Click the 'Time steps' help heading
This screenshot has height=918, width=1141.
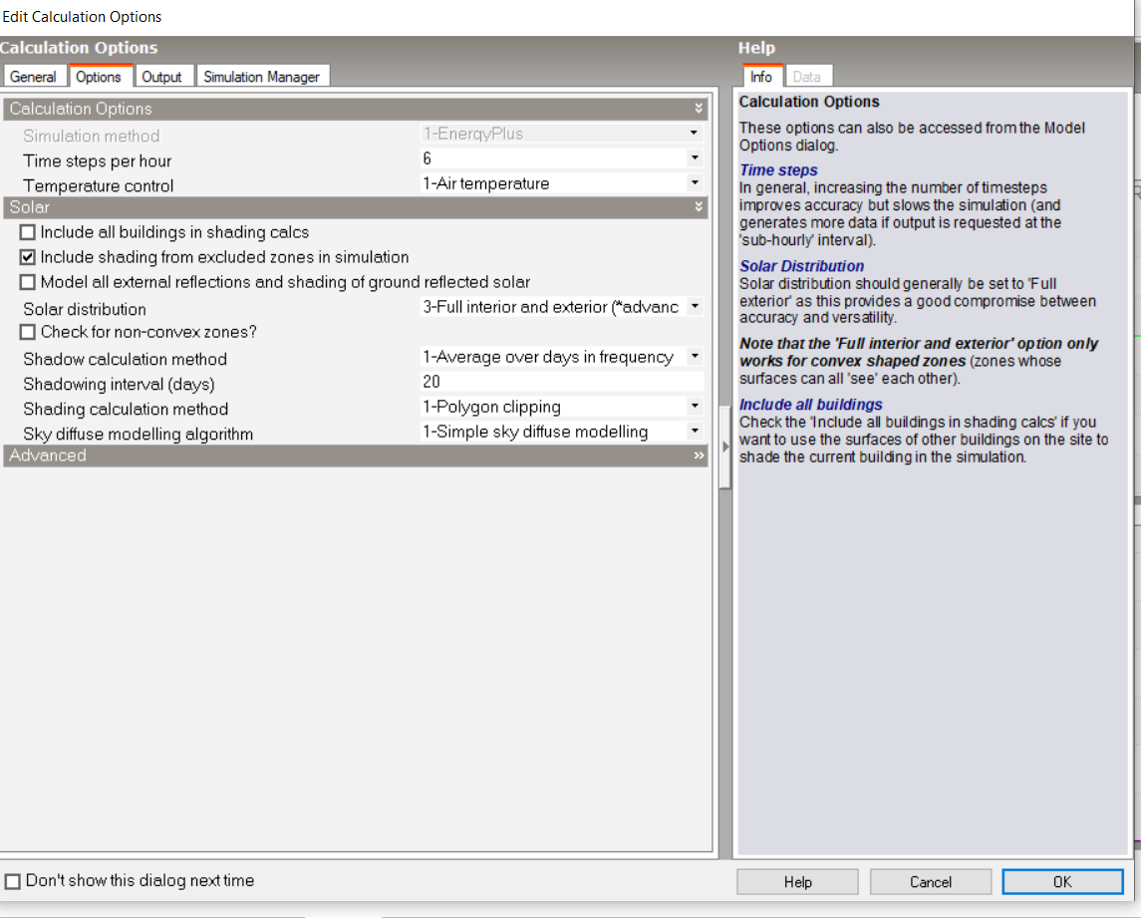click(x=778, y=170)
